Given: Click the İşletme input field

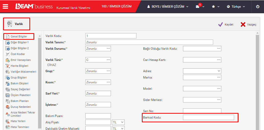Looking at the screenshot, I should tap(98, 105).
